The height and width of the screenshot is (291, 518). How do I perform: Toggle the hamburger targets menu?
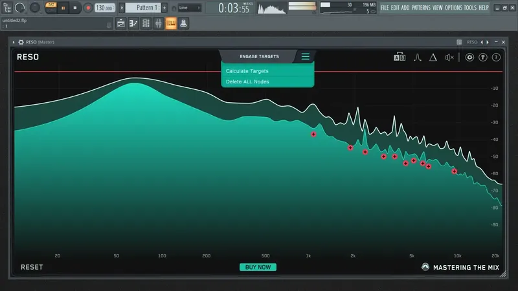305,57
